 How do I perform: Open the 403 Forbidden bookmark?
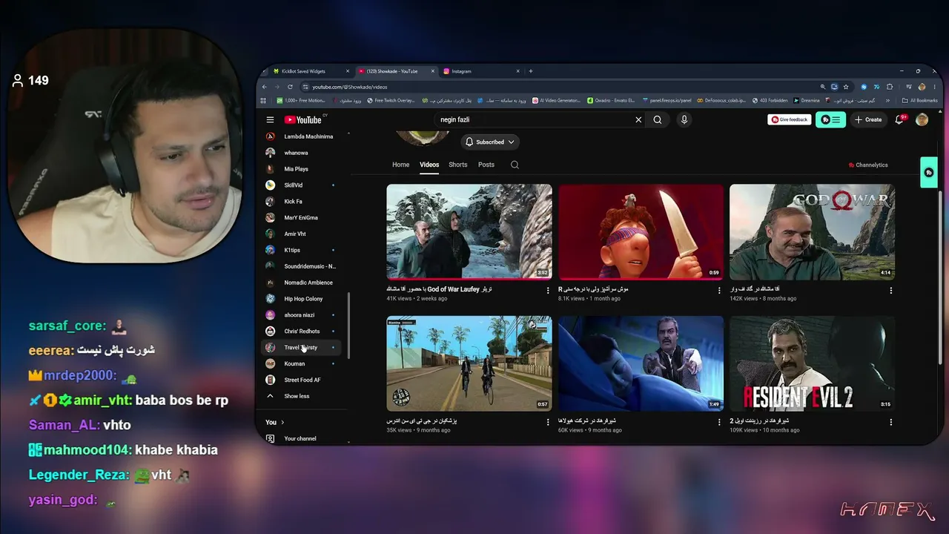point(770,100)
